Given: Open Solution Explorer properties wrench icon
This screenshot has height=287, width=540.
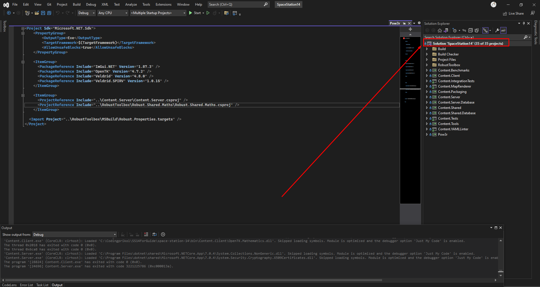Looking at the screenshot, I should pos(497,30).
